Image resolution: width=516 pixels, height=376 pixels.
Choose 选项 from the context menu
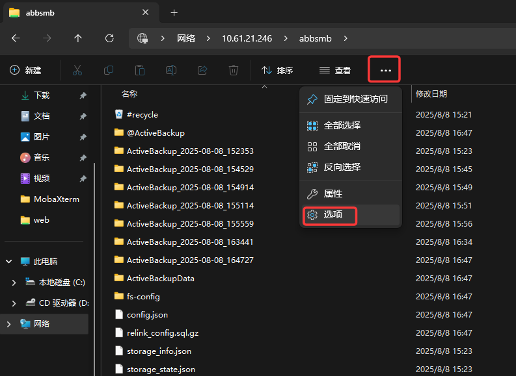point(333,214)
